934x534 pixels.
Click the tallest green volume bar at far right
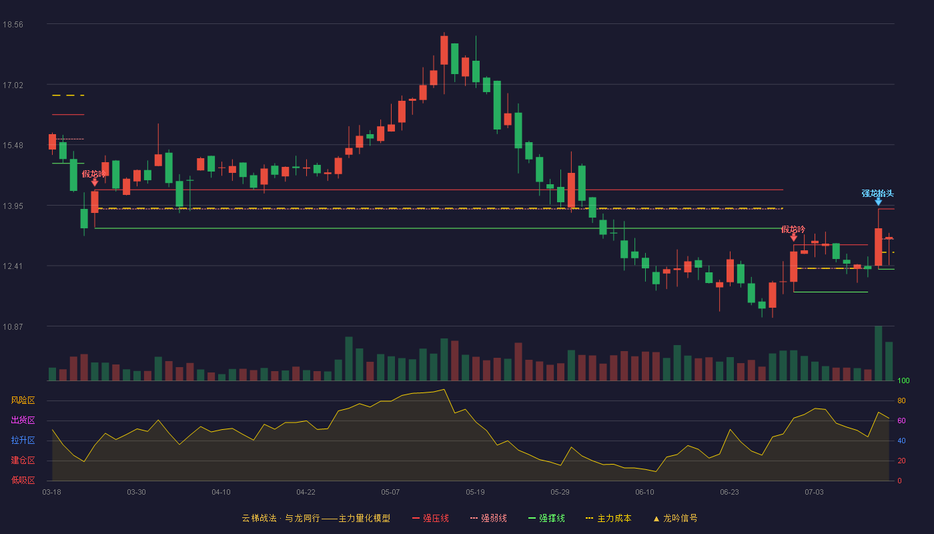pyautogui.click(x=878, y=353)
